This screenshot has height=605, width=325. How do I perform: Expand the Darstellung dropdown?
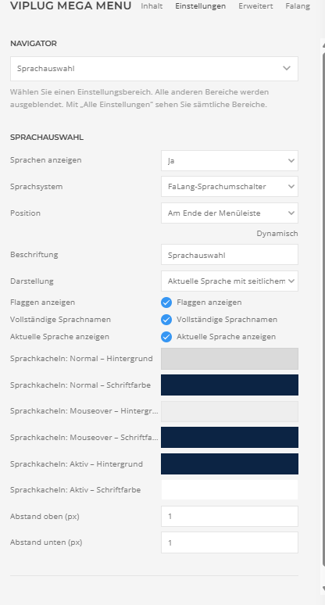230,281
